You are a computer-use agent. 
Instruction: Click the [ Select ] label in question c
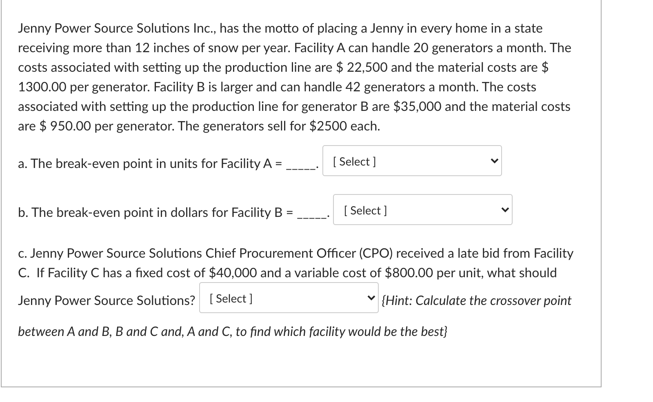[x=231, y=298]
